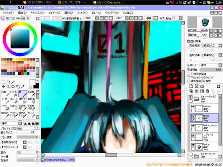Viewport: 223px width, 167px height.
Task: Delete the selected layer with trash icon
Action: pos(207,91)
